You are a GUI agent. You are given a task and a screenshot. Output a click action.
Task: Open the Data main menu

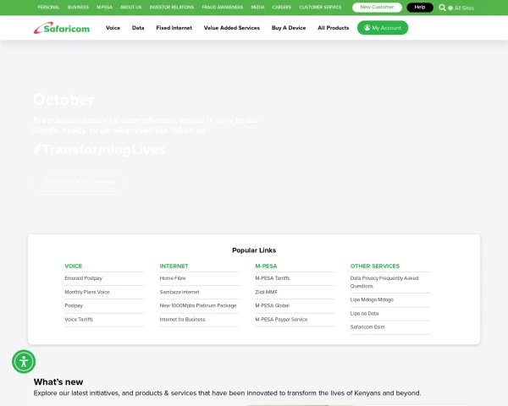(138, 28)
